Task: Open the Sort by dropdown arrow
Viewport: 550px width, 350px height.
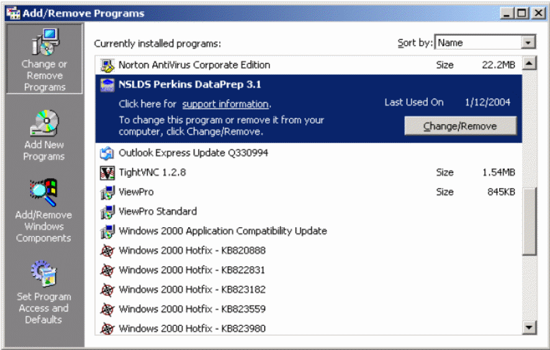Action: [528, 43]
